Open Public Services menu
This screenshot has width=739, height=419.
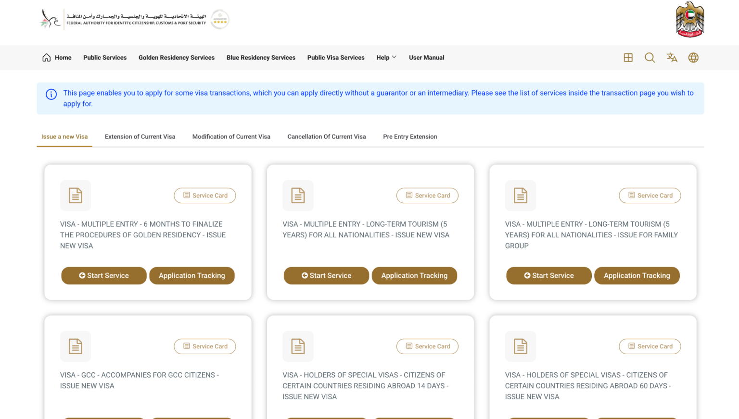(105, 58)
